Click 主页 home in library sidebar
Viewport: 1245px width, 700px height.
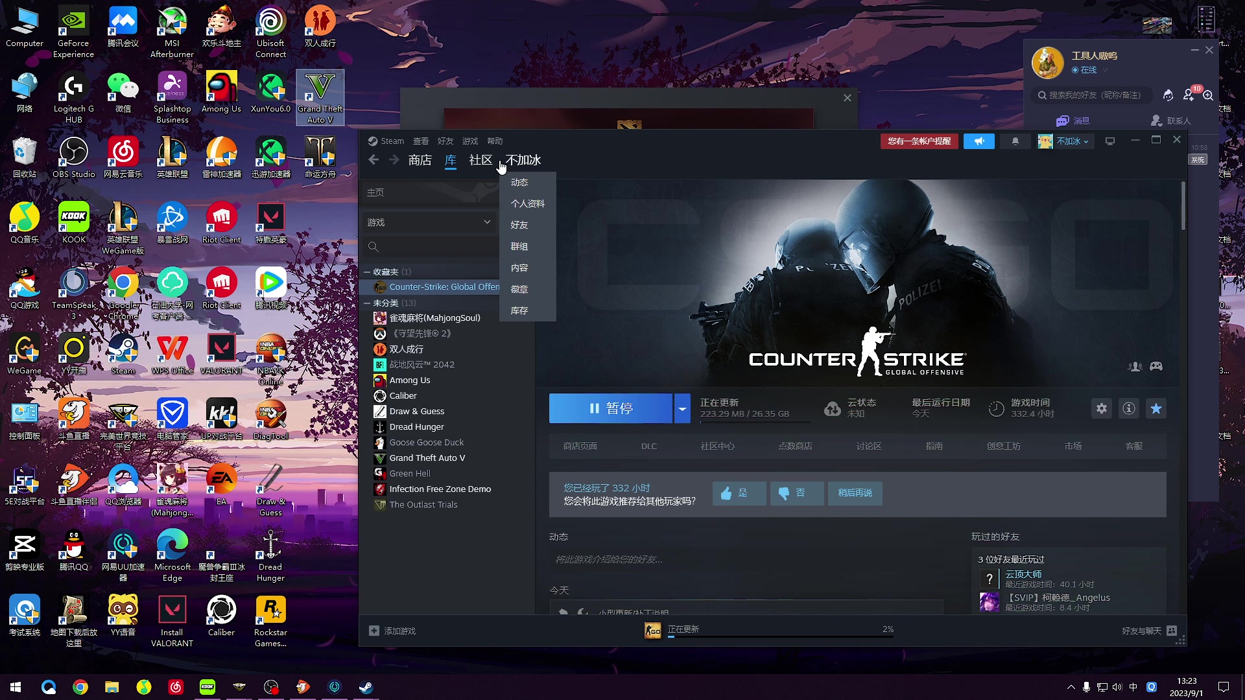pos(429,192)
